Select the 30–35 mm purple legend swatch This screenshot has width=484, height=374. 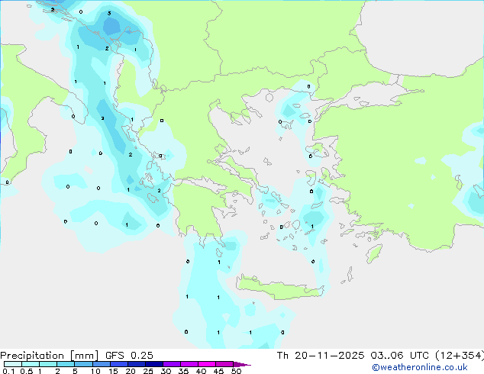(172, 364)
